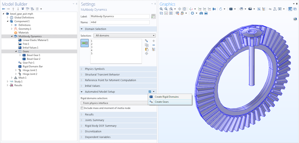The height and width of the screenshot is (143, 299).
Task: Take a Graphics image snapshot with camera icon
Action: coord(201,13)
